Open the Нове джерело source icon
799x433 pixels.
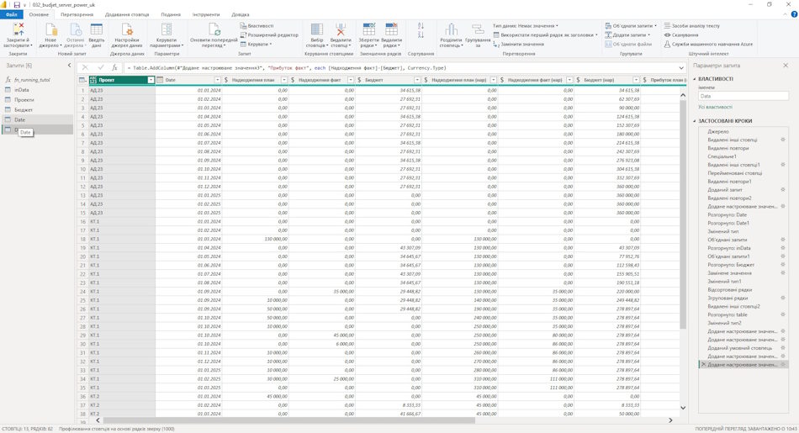tap(51, 29)
